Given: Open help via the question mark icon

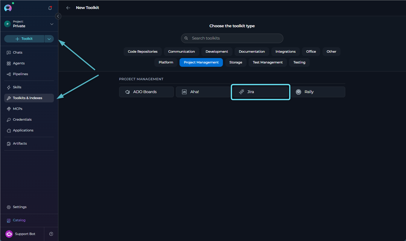Looking at the screenshot, I should 51,234.
